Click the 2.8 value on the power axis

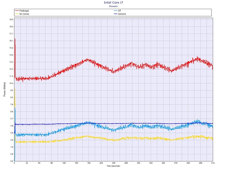tap(12, 140)
